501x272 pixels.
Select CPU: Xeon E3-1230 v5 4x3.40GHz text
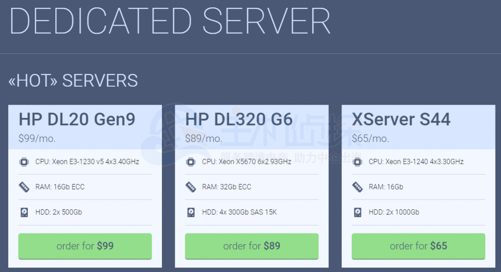[x=87, y=162]
